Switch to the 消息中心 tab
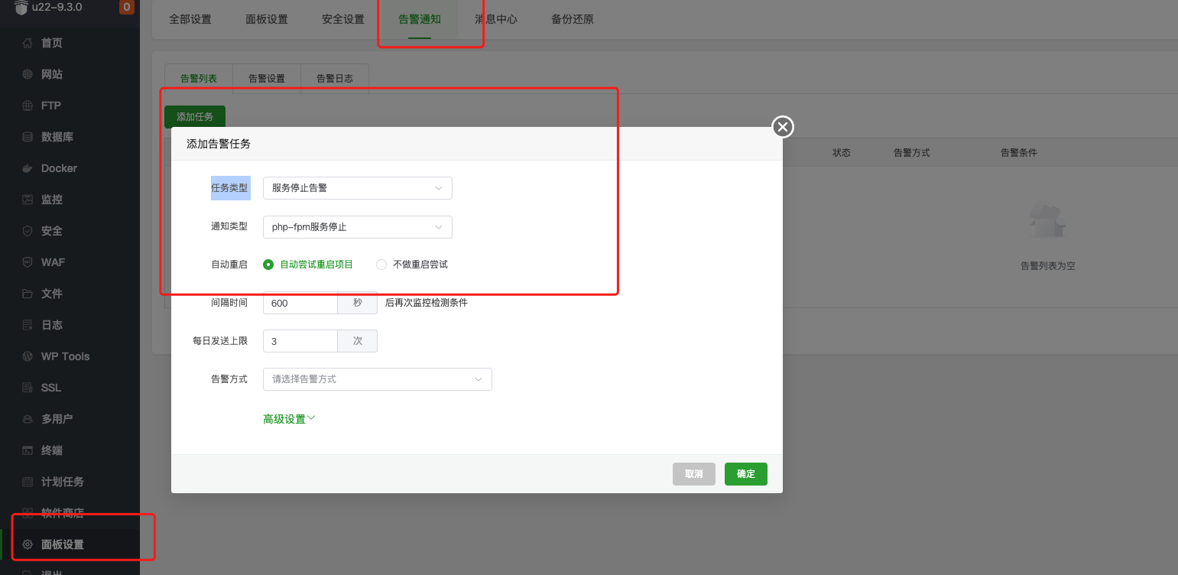This screenshot has height=575, width=1178. 496,19
